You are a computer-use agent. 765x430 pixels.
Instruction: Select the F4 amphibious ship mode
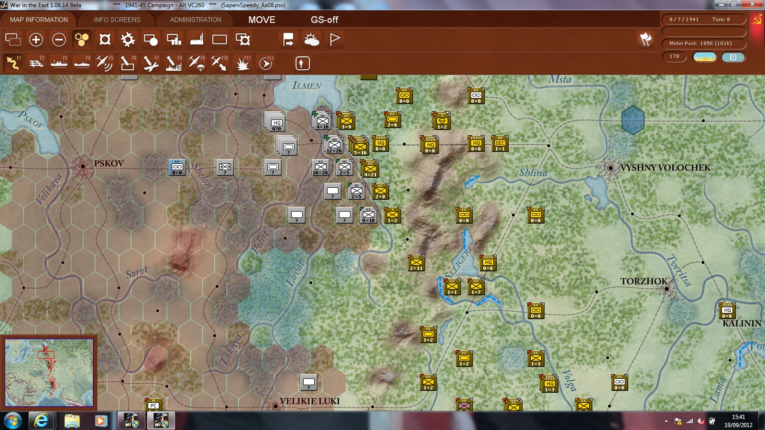[82, 63]
